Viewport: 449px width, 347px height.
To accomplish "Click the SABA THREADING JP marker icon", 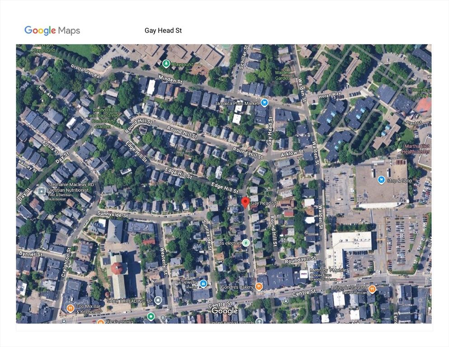I will [x=158, y=300].
